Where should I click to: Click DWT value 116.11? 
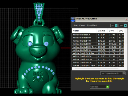coord(113,50)
